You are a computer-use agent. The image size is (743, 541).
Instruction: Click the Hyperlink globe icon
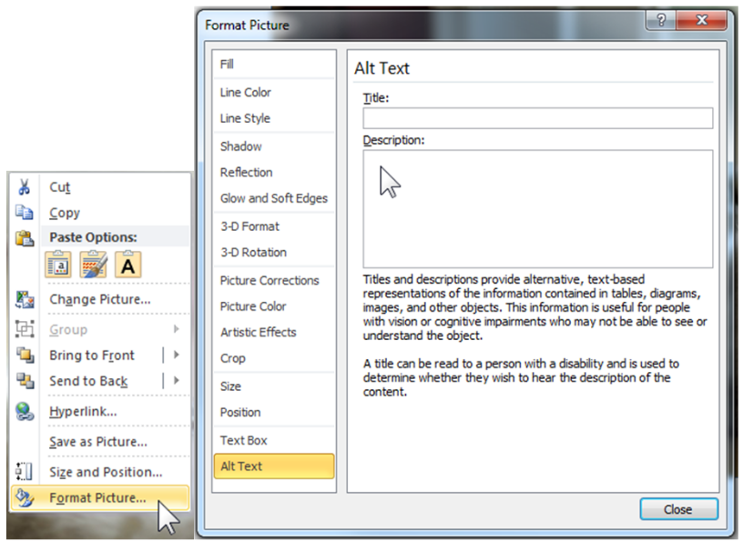[25, 411]
